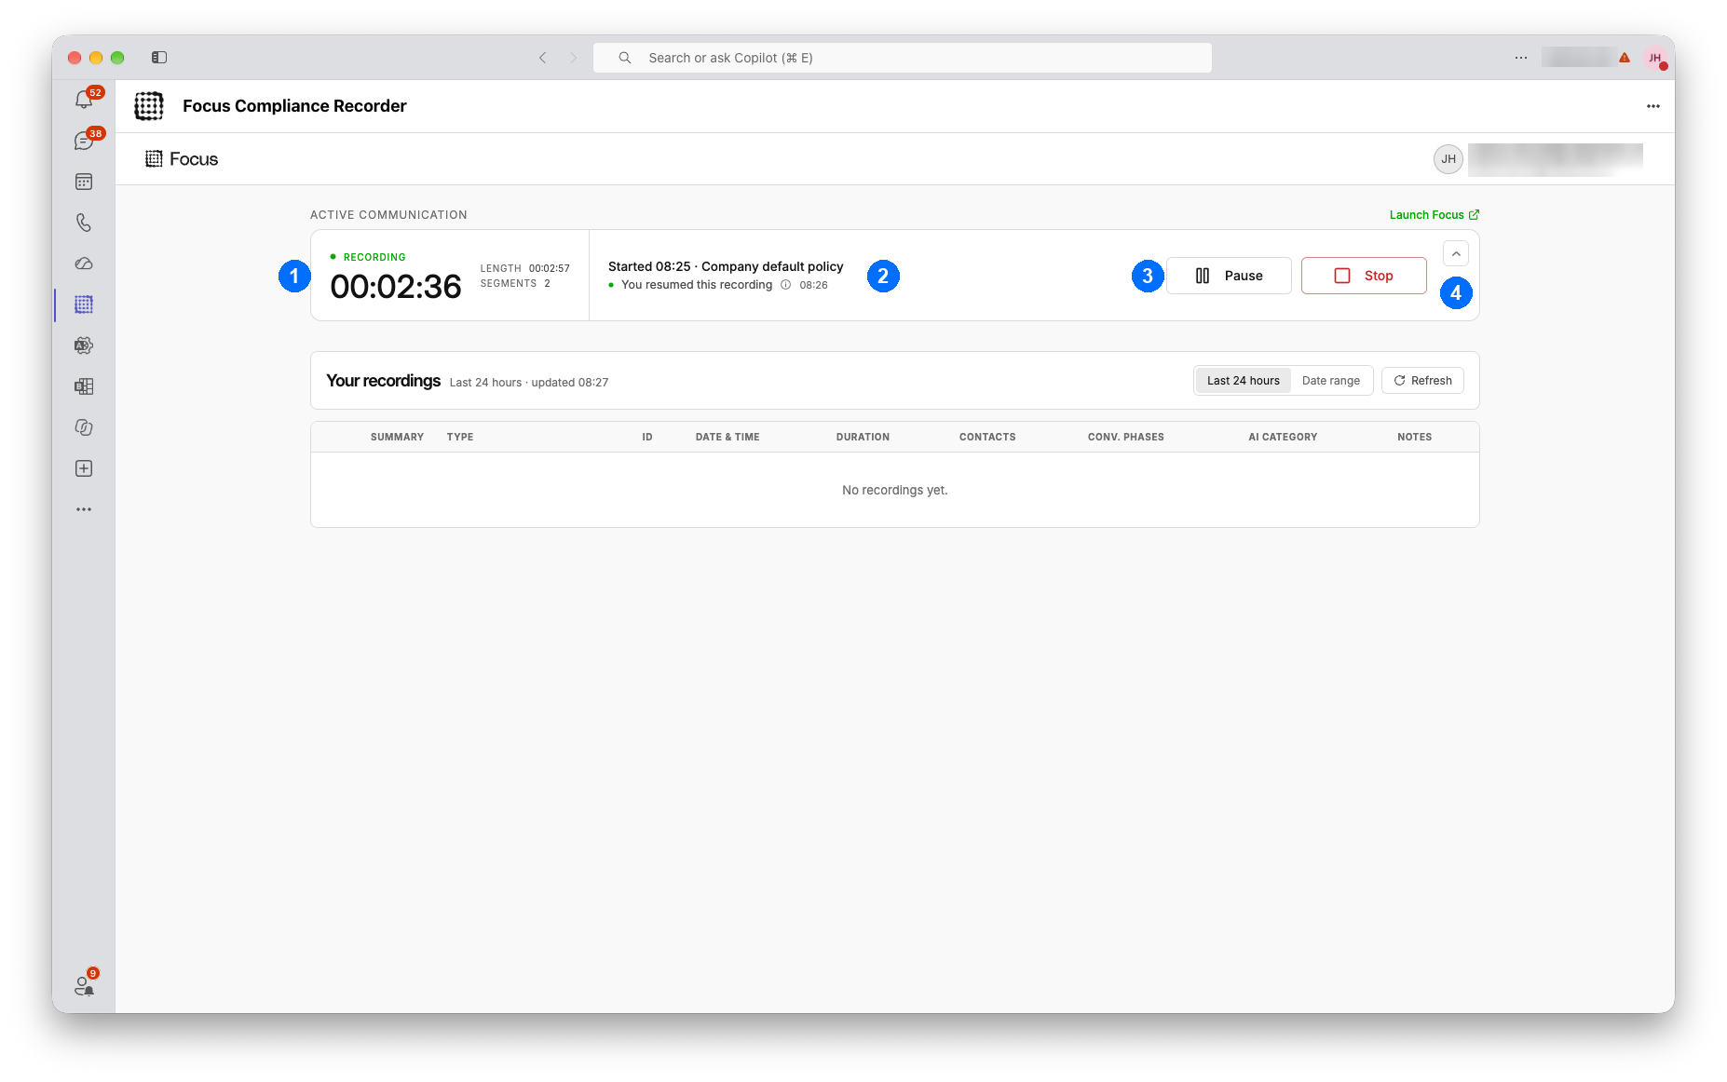Click the Search or ask Copilot field
Viewport: 1727px width, 1082px height.
[903, 58]
